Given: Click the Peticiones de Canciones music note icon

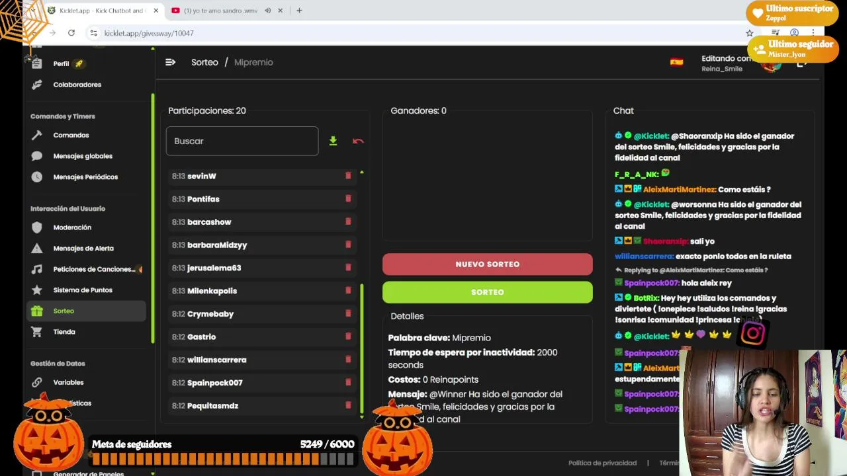Looking at the screenshot, I should tap(37, 269).
